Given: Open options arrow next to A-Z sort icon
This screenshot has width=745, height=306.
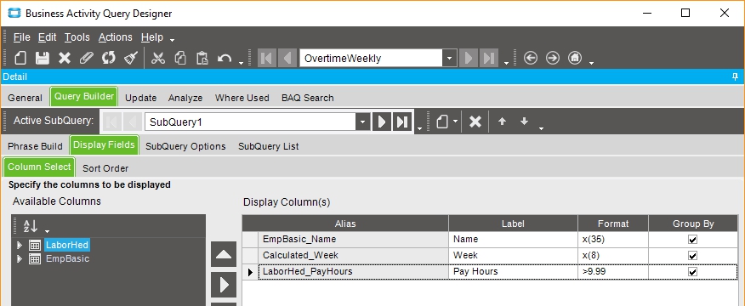Looking at the screenshot, I should tap(47, 231).
